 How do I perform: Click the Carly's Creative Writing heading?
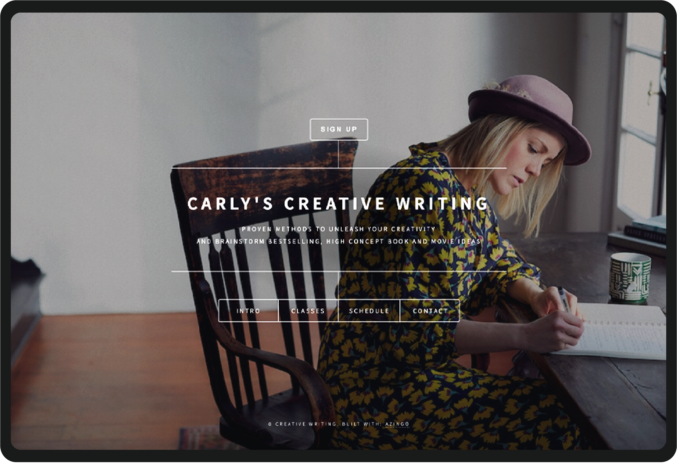(x=338, y=204)
